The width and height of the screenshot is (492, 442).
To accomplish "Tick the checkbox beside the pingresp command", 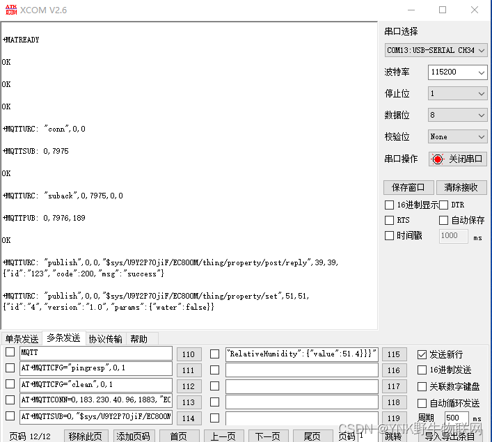I will click(10, 368).
